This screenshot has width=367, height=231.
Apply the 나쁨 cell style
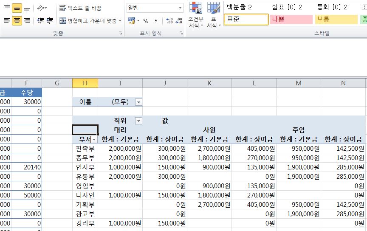[x=291, y=20]
